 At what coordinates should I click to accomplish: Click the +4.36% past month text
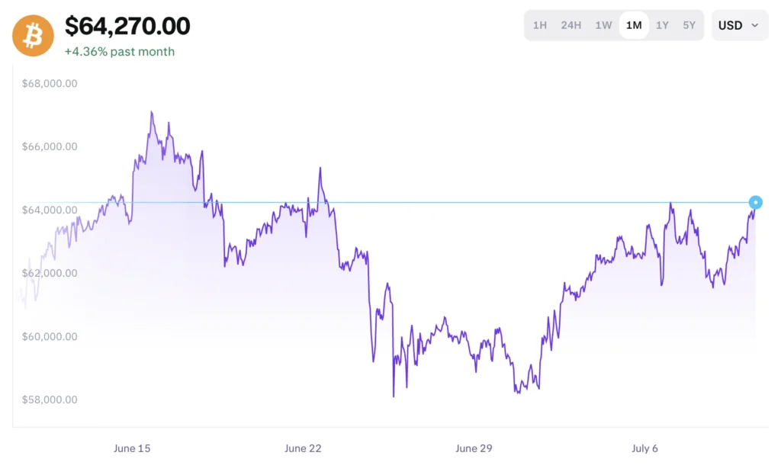[120, 52]
